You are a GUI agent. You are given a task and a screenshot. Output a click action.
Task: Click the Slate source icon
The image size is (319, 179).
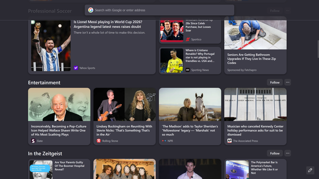[33, 141]
